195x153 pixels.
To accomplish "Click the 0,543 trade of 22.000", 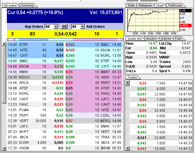I will pos(161,94).
